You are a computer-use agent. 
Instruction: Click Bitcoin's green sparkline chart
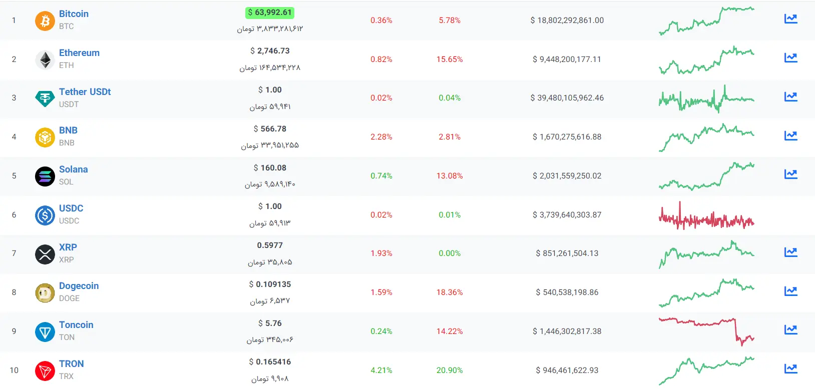[x=706, y=20]
